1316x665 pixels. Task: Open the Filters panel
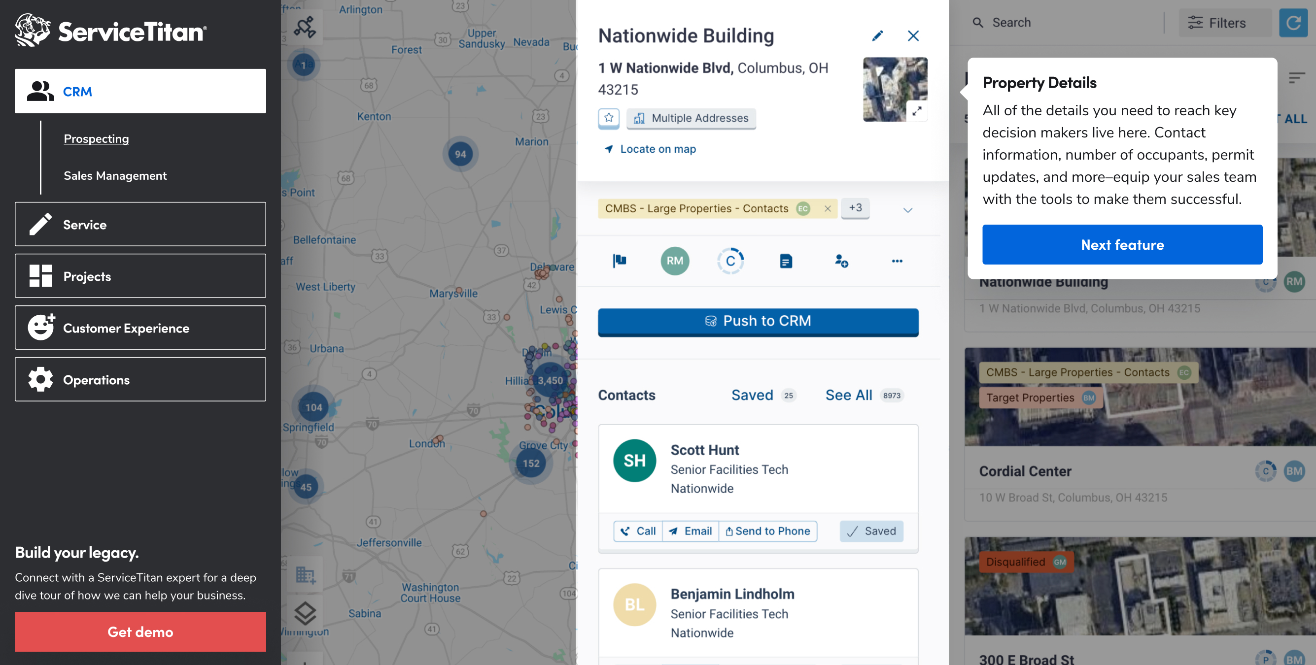(x=1224, y=23)
